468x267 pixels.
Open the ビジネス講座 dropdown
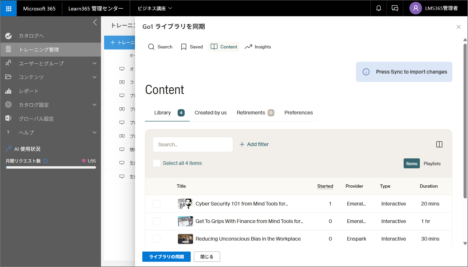click(155, 8)
